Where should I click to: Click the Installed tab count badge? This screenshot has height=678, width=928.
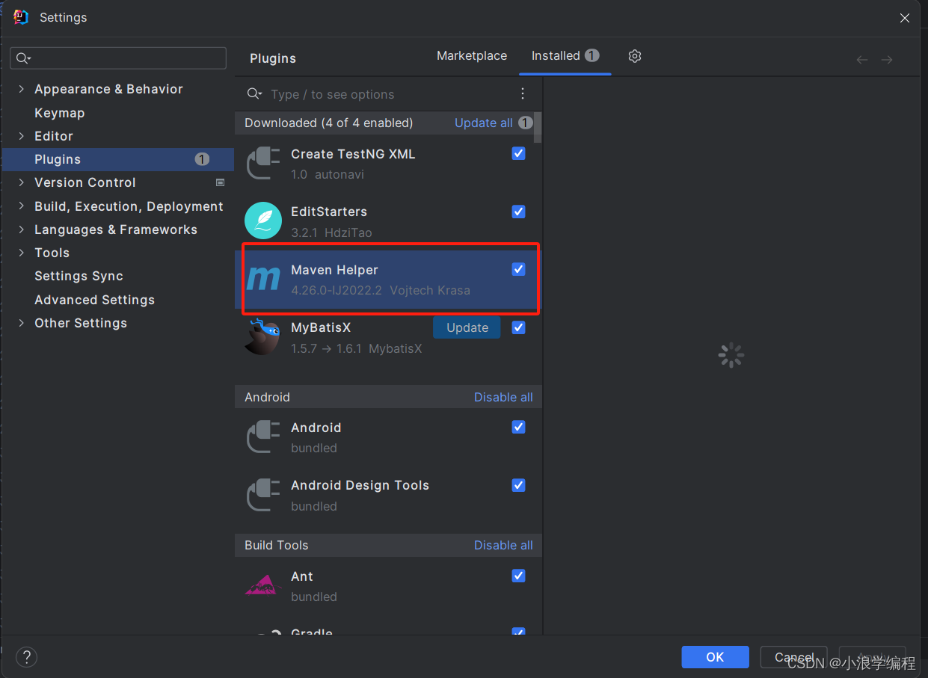(591, 55)
